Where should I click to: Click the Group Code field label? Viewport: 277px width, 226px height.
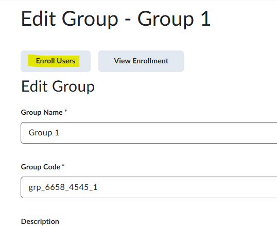41,167
